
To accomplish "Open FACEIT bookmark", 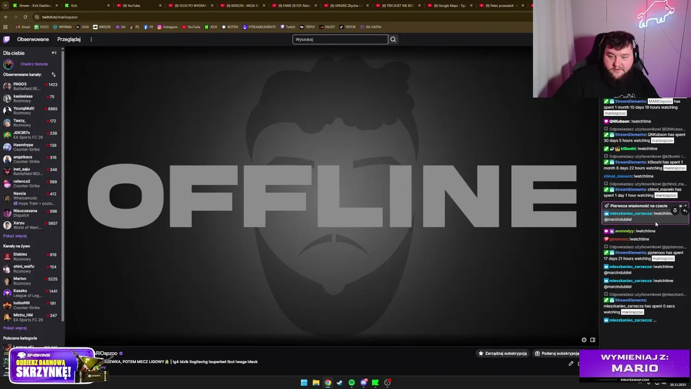I will point(327,27).
